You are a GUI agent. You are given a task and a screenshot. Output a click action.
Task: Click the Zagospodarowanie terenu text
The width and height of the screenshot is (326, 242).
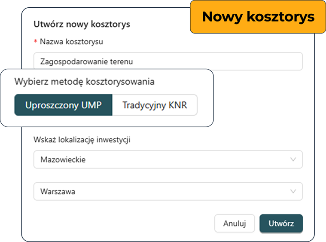pos(86,61)
